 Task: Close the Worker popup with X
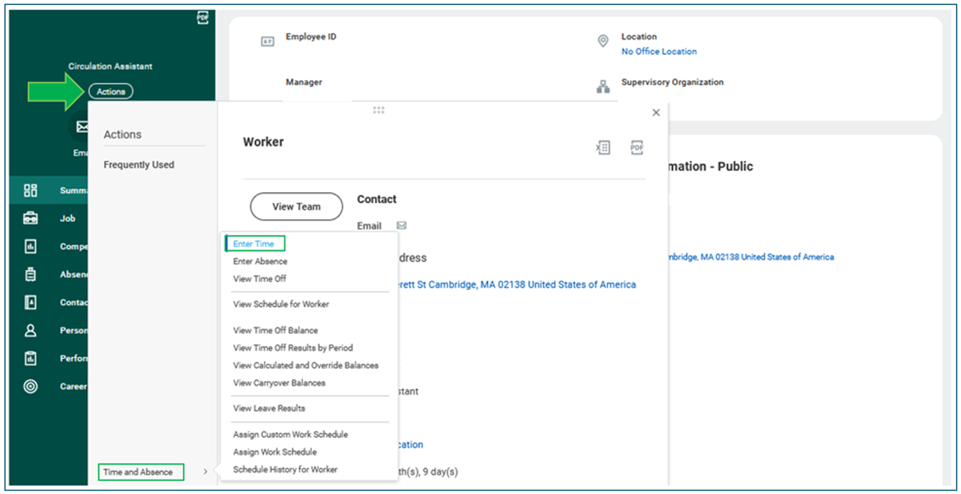point(657,113)
